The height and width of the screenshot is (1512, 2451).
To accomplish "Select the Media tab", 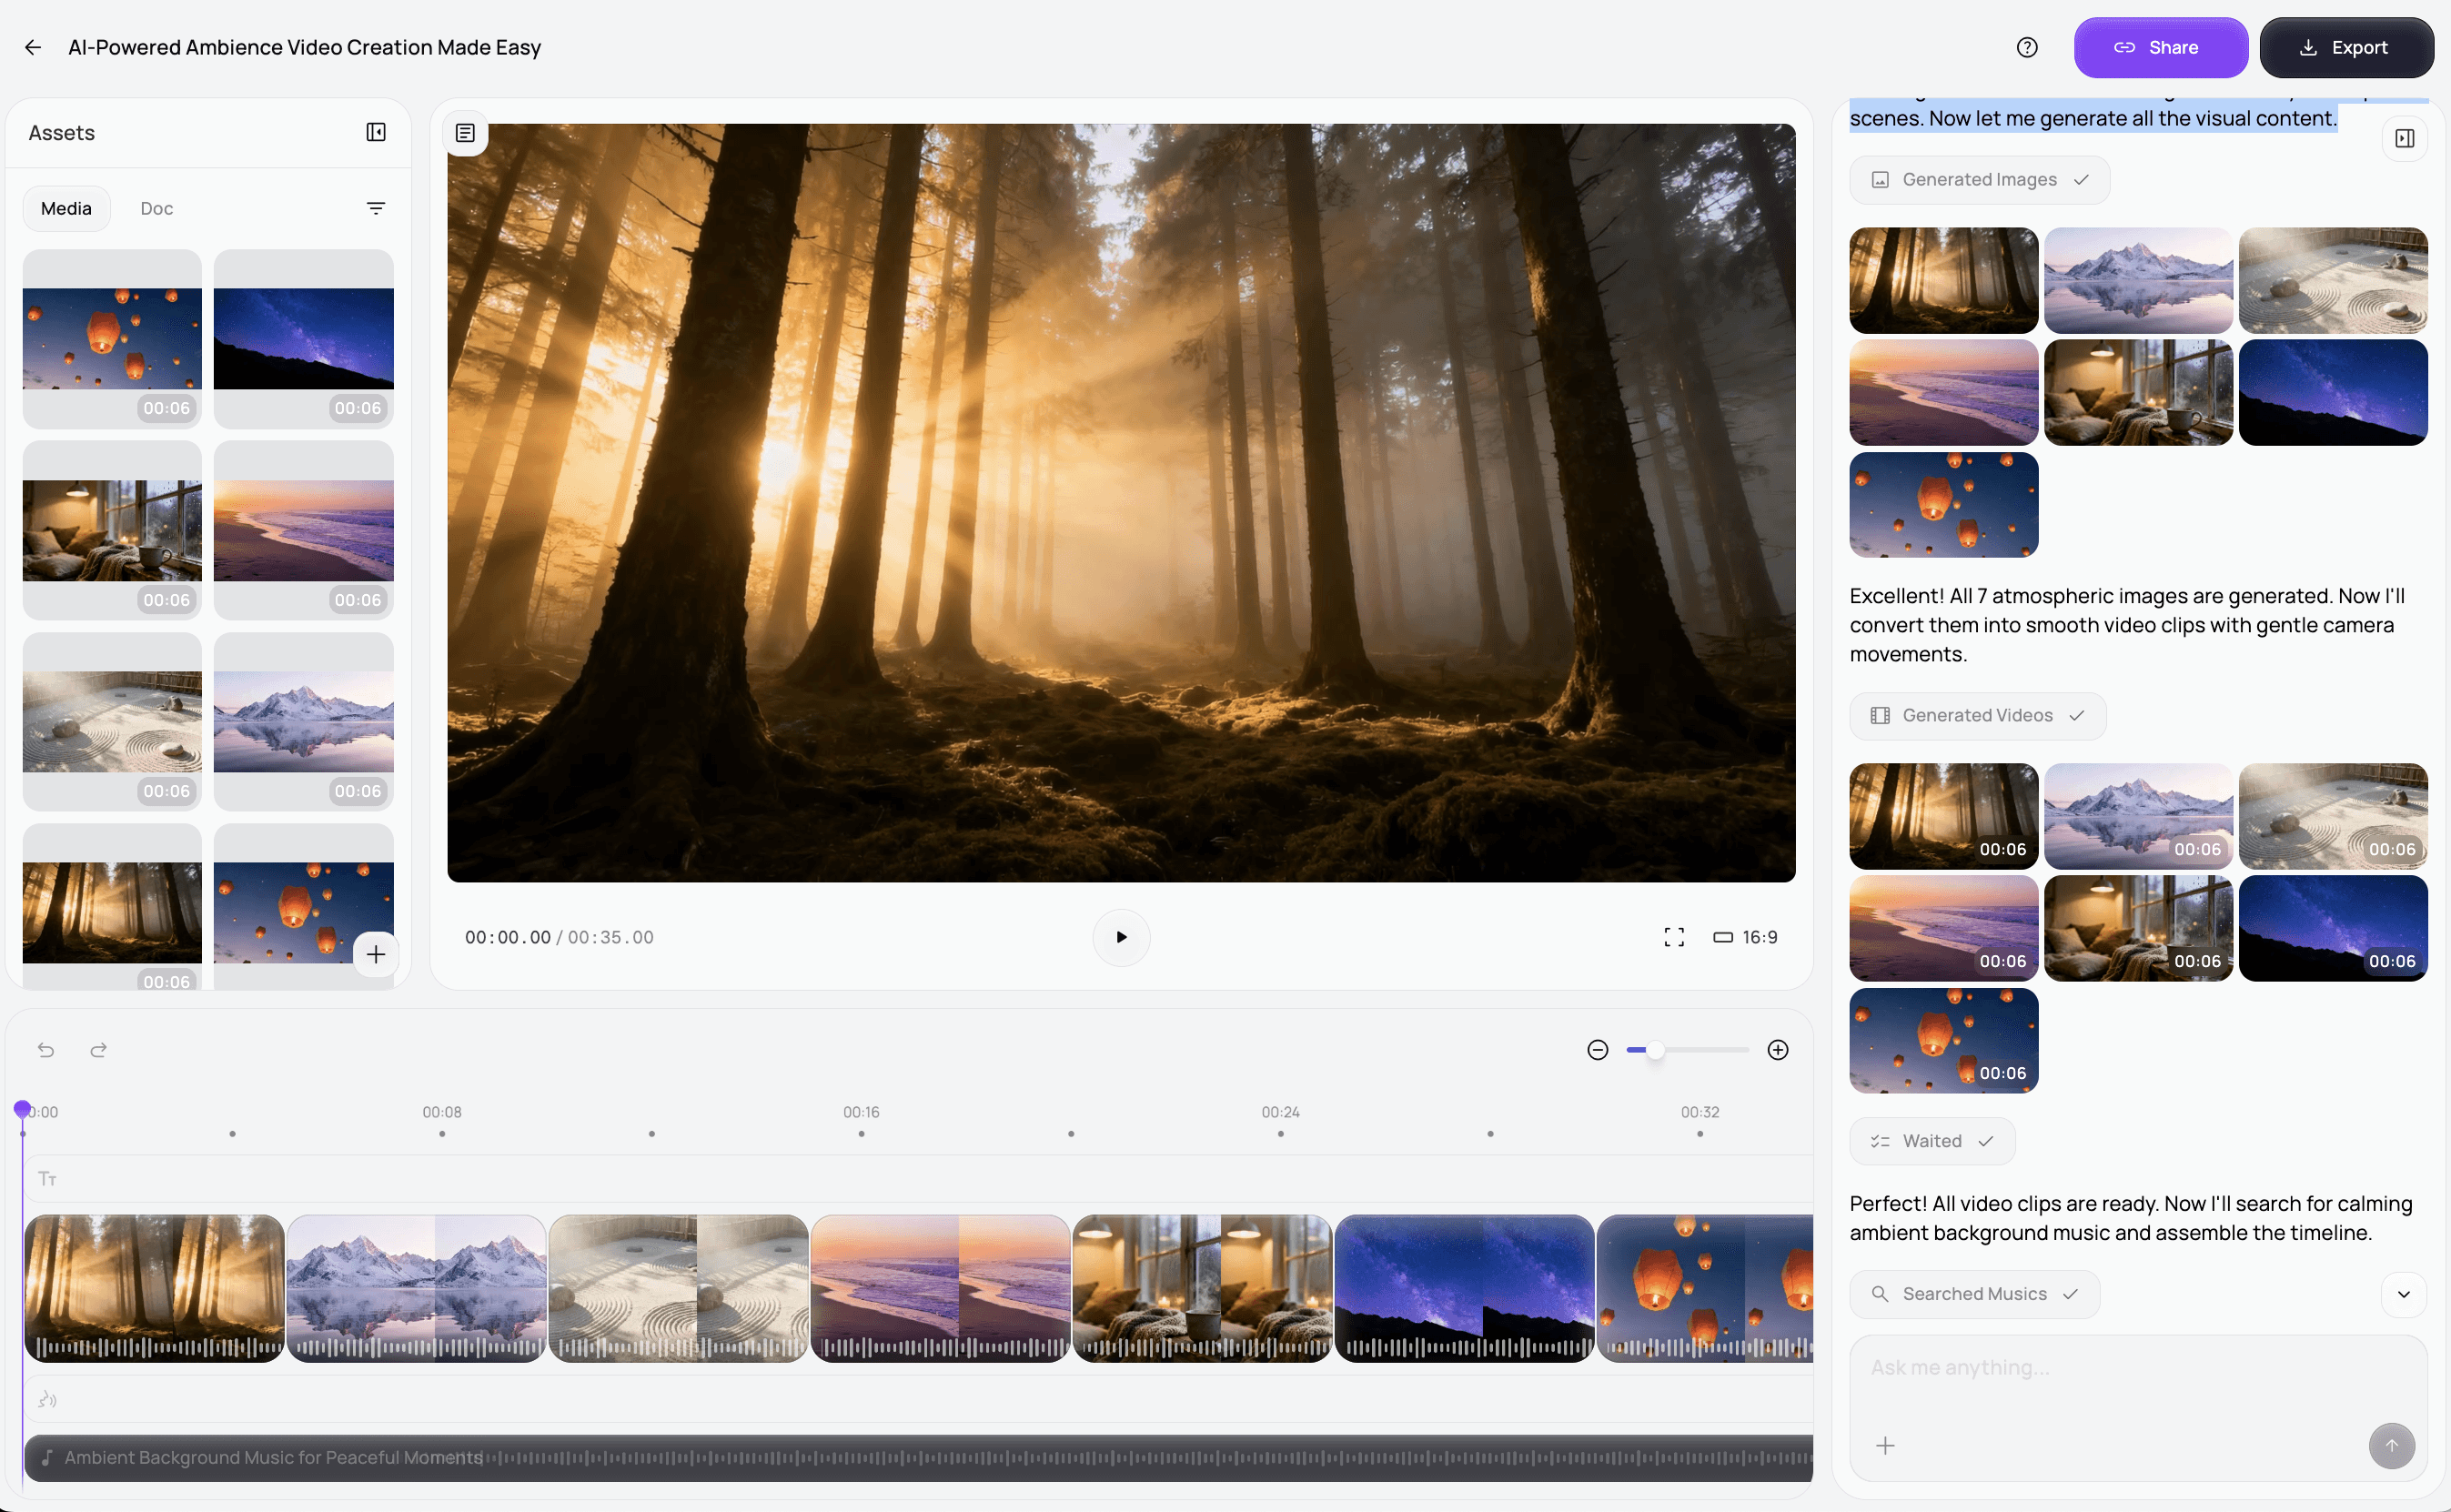I will [x=66, y=208].
